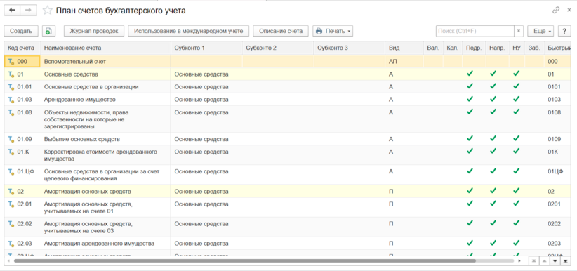Click the account icon in row 01.К
This screenshot has width=577, height=271.
pos(11,152)
